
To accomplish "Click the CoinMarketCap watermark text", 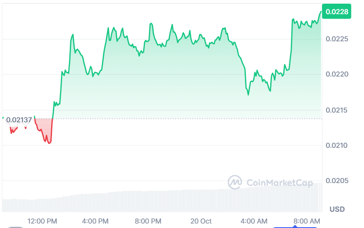I will click(280, 183).
